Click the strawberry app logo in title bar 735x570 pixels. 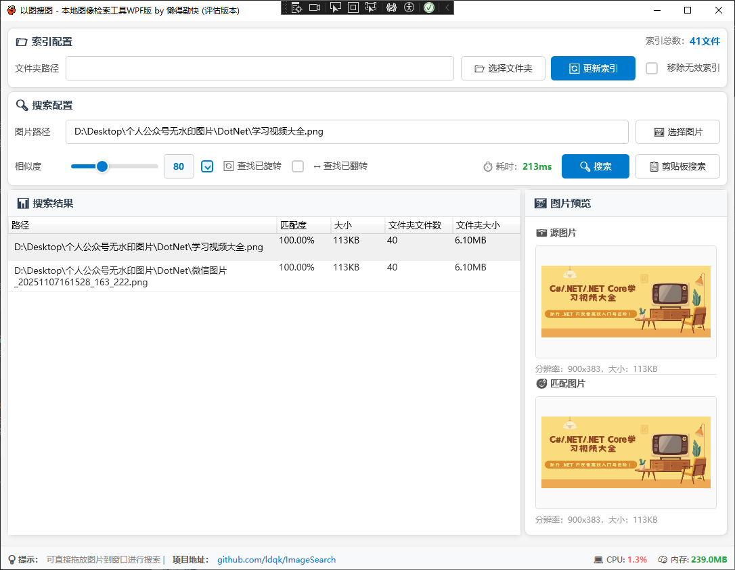click(x=11, y=10)
